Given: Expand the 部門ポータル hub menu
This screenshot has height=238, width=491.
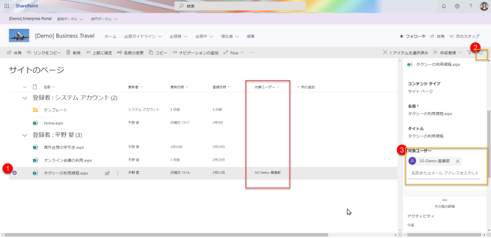Looking at the screenshot, I should click(104, 19).
